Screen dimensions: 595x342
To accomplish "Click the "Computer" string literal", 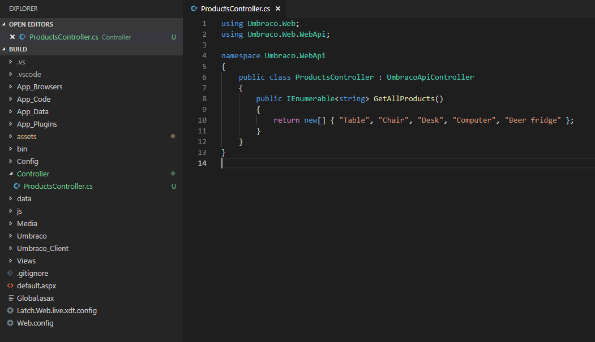I will tap(474, 120).
